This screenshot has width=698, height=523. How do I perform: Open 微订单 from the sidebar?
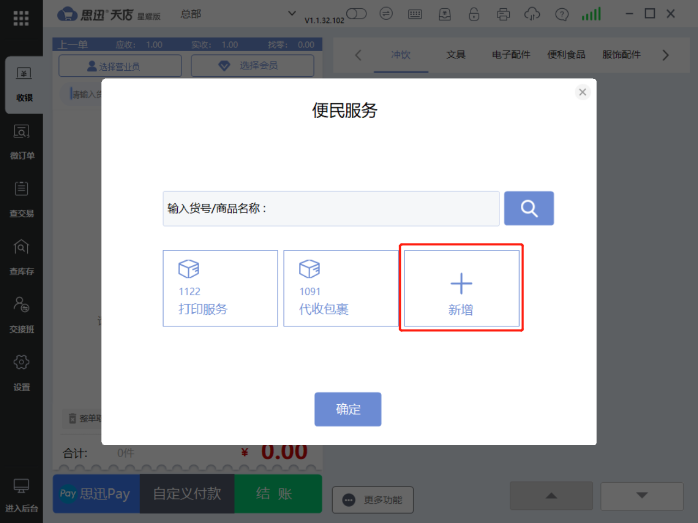[21, 142]
